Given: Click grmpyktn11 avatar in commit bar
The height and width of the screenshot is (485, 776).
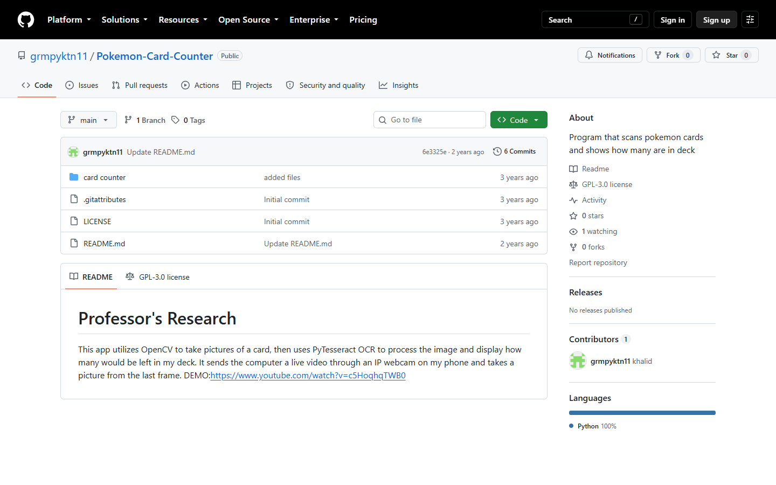Looking at the screenshot, I should [x=73, y=152].
